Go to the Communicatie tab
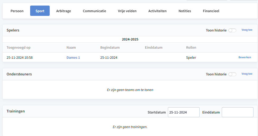 pos(94,11)
